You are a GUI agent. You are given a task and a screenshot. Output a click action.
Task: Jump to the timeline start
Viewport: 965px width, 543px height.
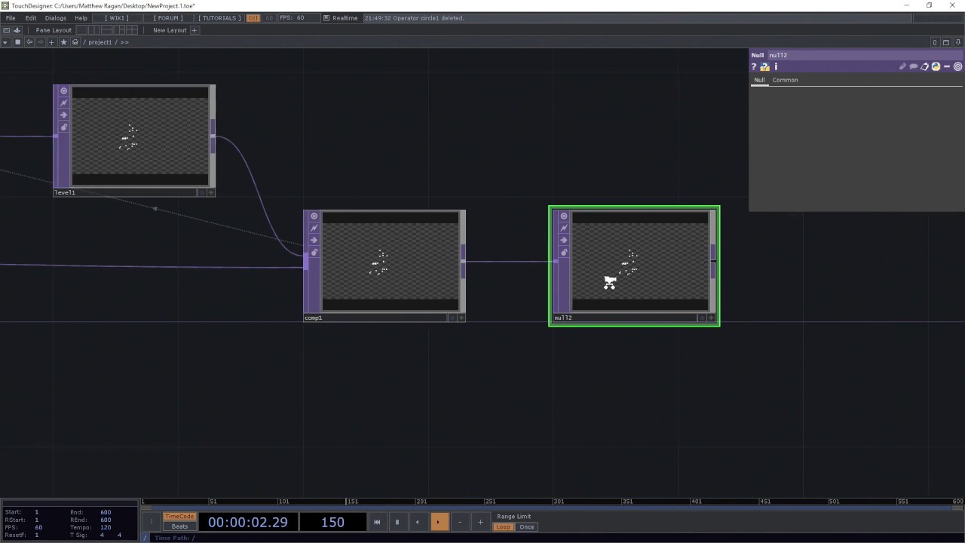pyautogui.click(x=377, y=522)
